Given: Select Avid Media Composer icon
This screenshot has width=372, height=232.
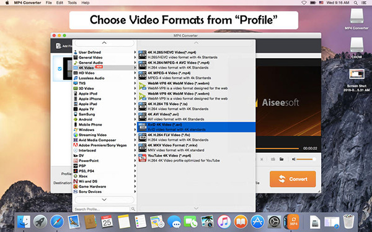Looking at the screenshot, I should [76, 140].
